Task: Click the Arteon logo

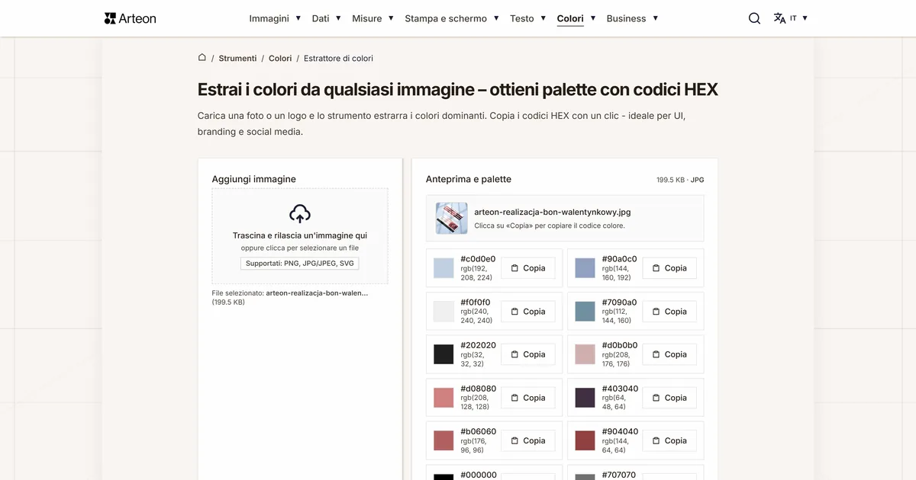Action: coord(130,18)
